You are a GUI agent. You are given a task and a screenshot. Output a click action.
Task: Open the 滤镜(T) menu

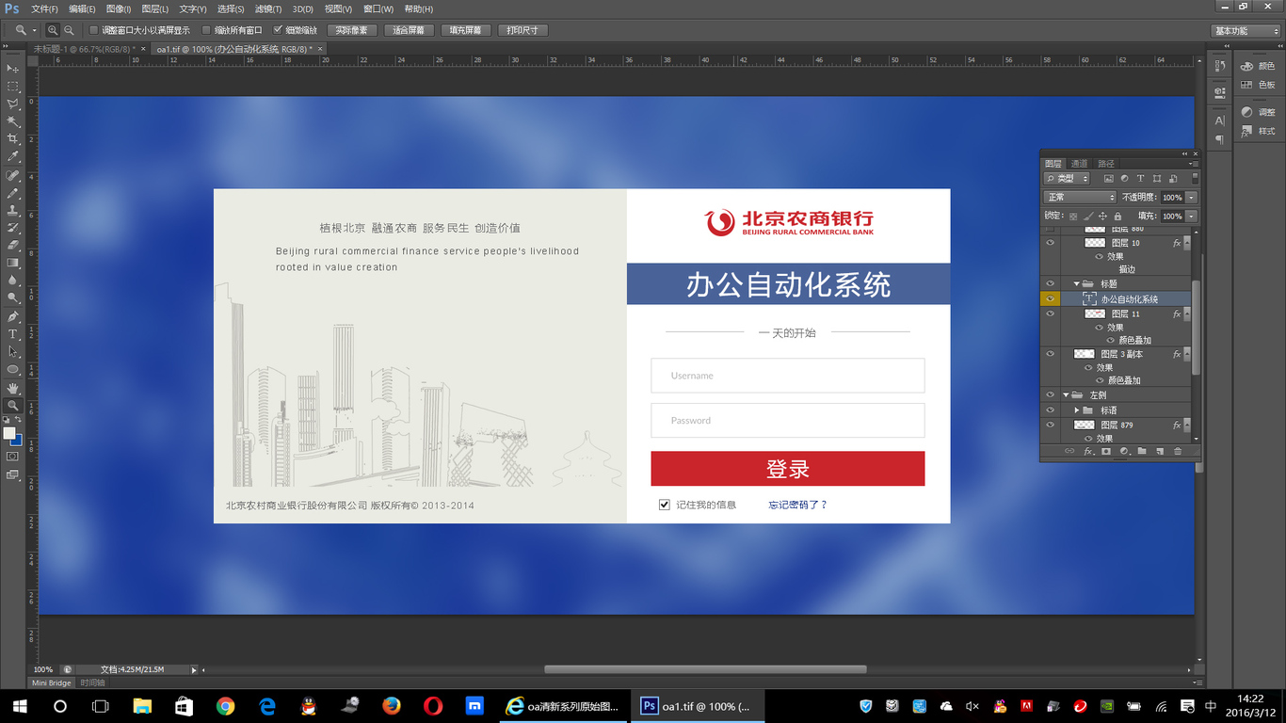coord(268,8)
